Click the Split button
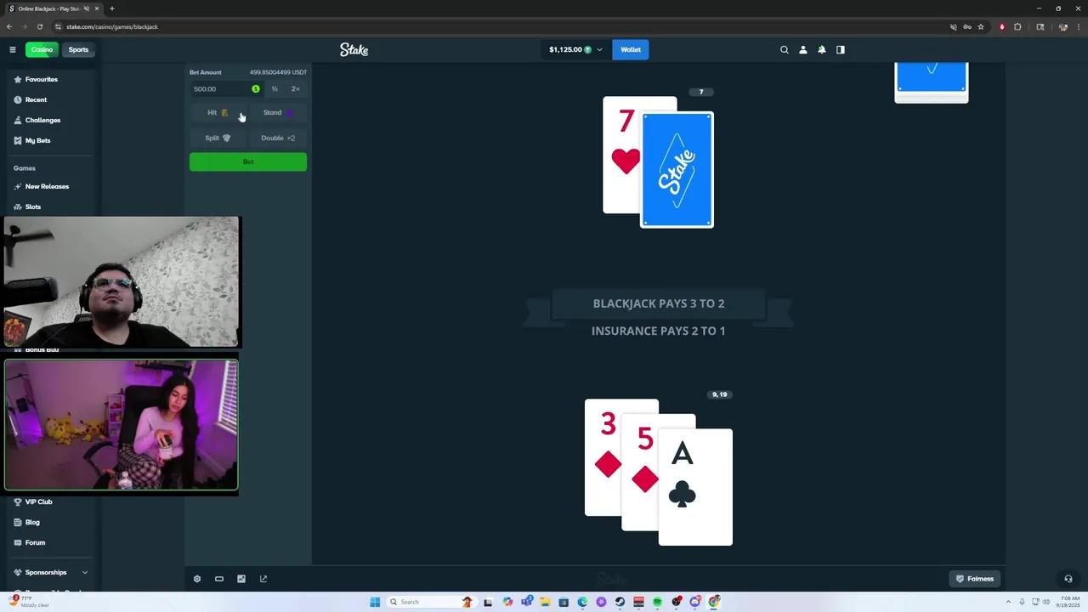Viewport: 1088px width, 612px height. pos(218,138)
